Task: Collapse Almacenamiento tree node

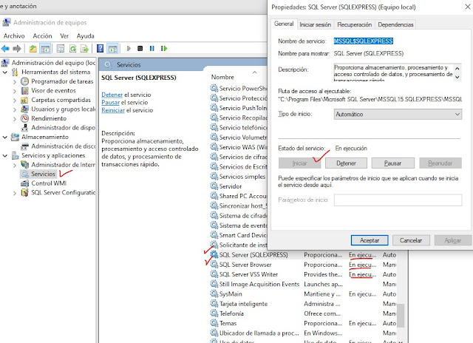Action: click(x=5, y=137)
